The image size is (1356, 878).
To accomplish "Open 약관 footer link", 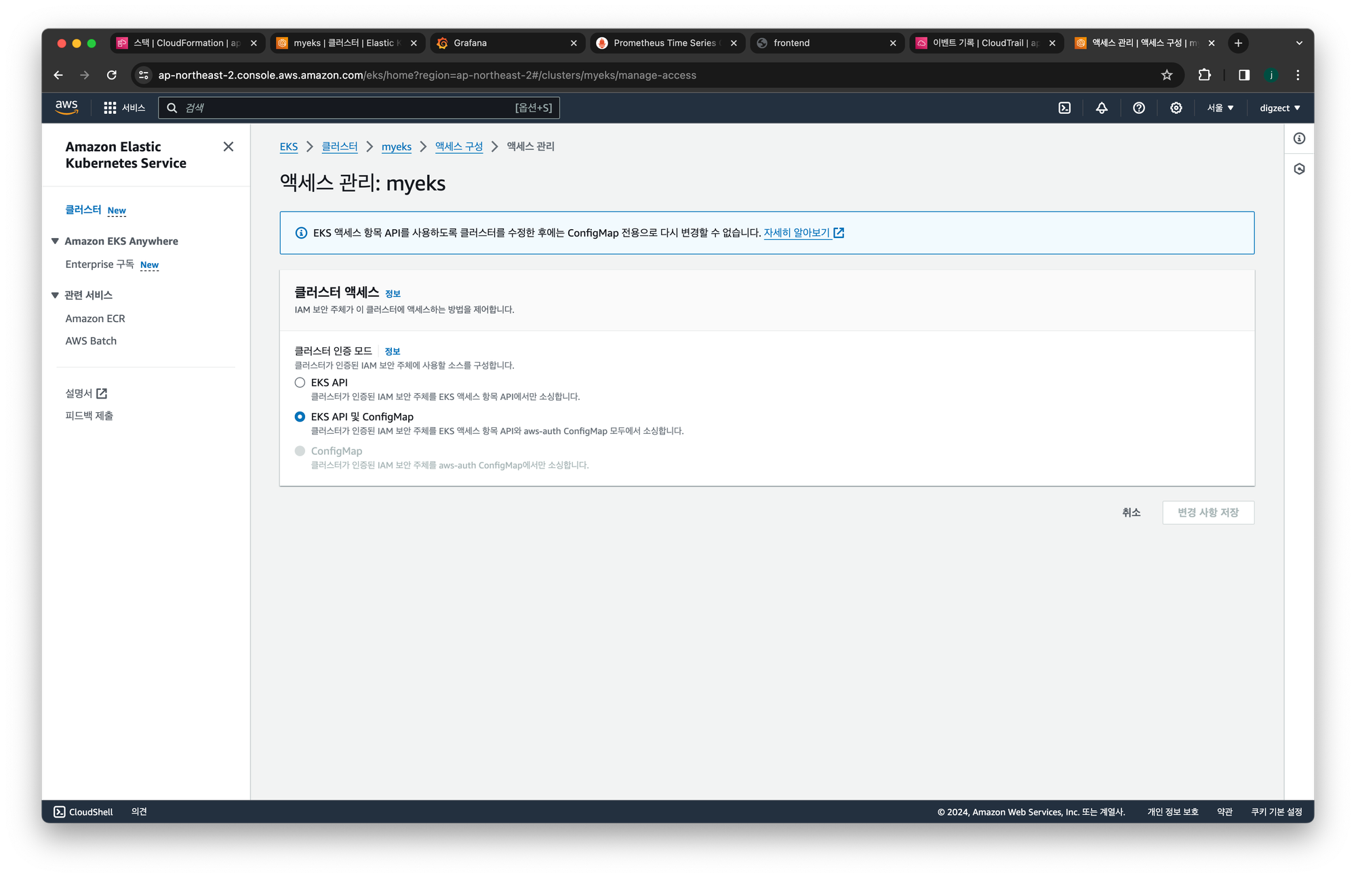I will (1224, 812).
